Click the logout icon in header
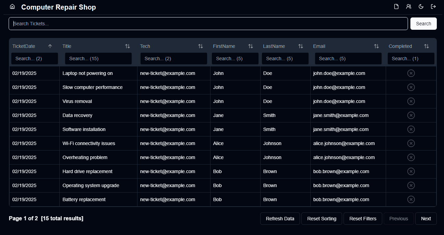Image resolution: width=444 pixels, height=235 pixels. point(433,6)
